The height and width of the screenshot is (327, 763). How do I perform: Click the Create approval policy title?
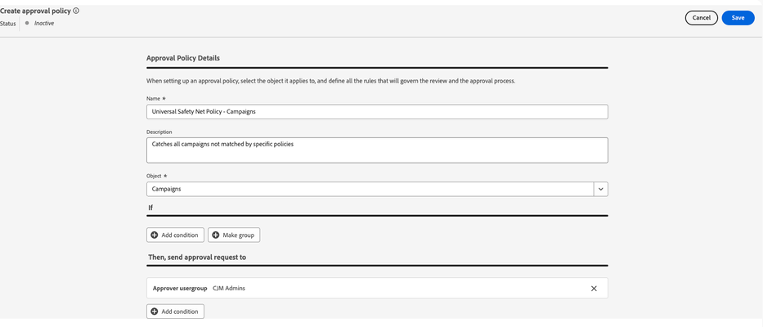(35, 11)
